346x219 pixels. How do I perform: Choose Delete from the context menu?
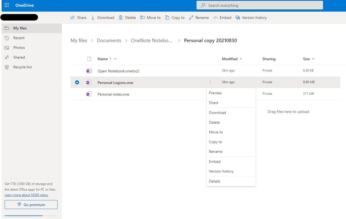click(x=231, y=122)
